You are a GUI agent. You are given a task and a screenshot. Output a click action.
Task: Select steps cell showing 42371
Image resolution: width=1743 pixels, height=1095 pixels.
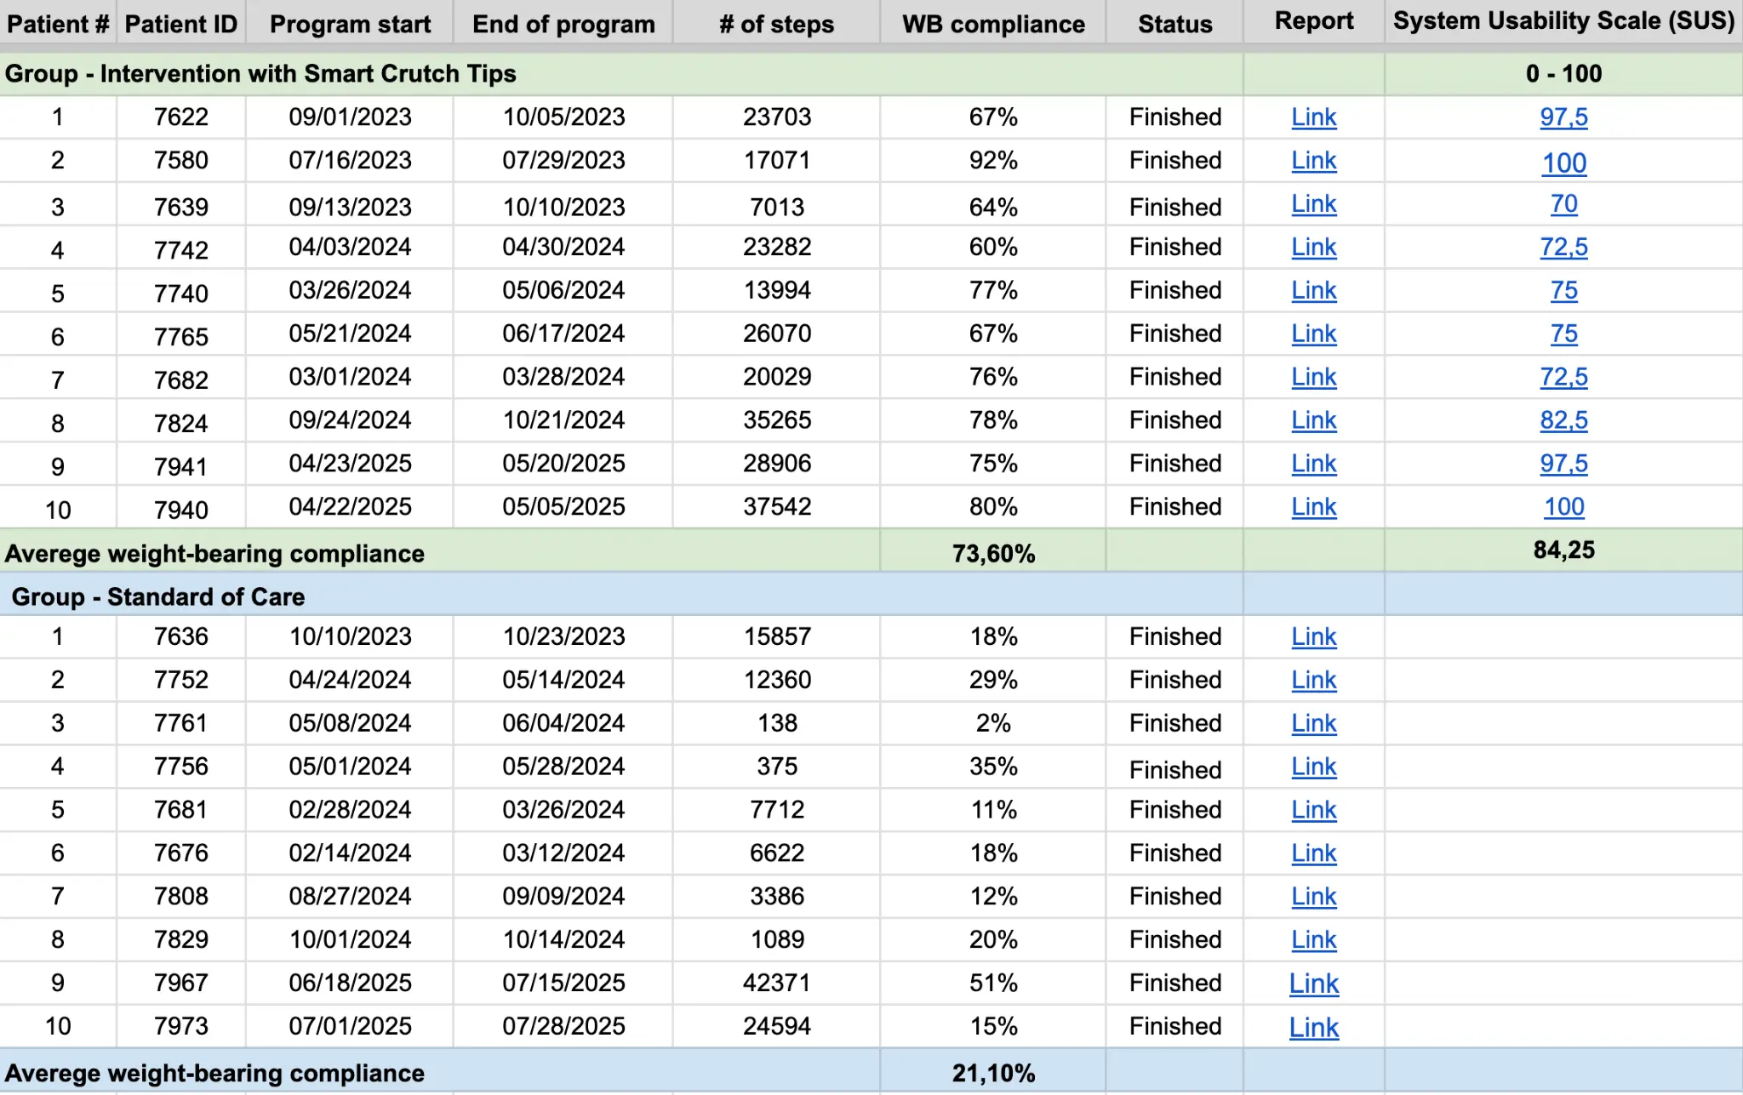pos(776,984)
